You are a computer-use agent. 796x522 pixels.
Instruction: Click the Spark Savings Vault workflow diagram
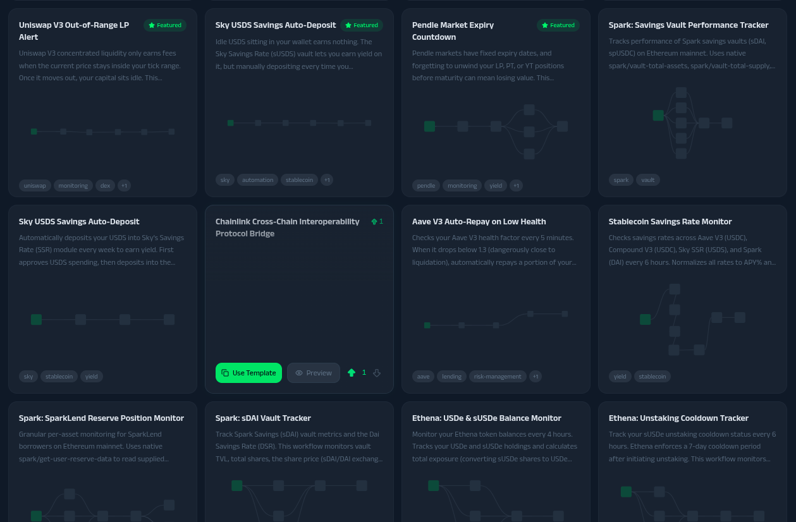(x=692, y=123)
